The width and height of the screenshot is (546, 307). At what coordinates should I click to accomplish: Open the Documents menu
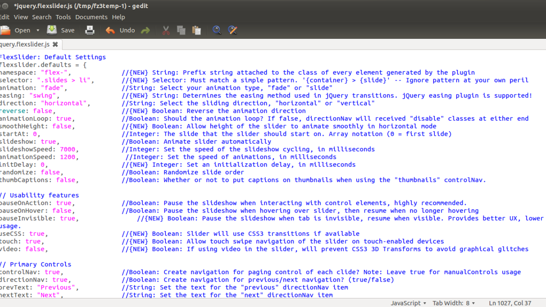tap(91, 17)
